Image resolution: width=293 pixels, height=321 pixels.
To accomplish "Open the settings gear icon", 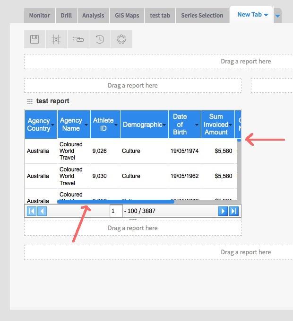I will pos(121,39).
